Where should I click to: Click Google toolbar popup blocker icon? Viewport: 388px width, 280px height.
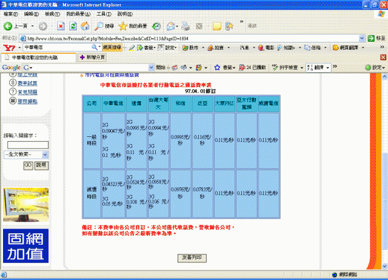242,67
